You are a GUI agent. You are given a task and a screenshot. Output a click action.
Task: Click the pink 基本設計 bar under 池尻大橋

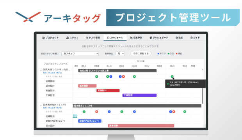pyautogui.click(x=87, y=86)
